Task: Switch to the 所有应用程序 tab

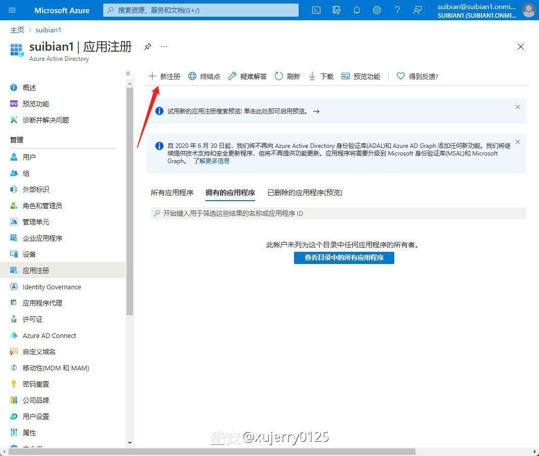Action: click(172, 193)
